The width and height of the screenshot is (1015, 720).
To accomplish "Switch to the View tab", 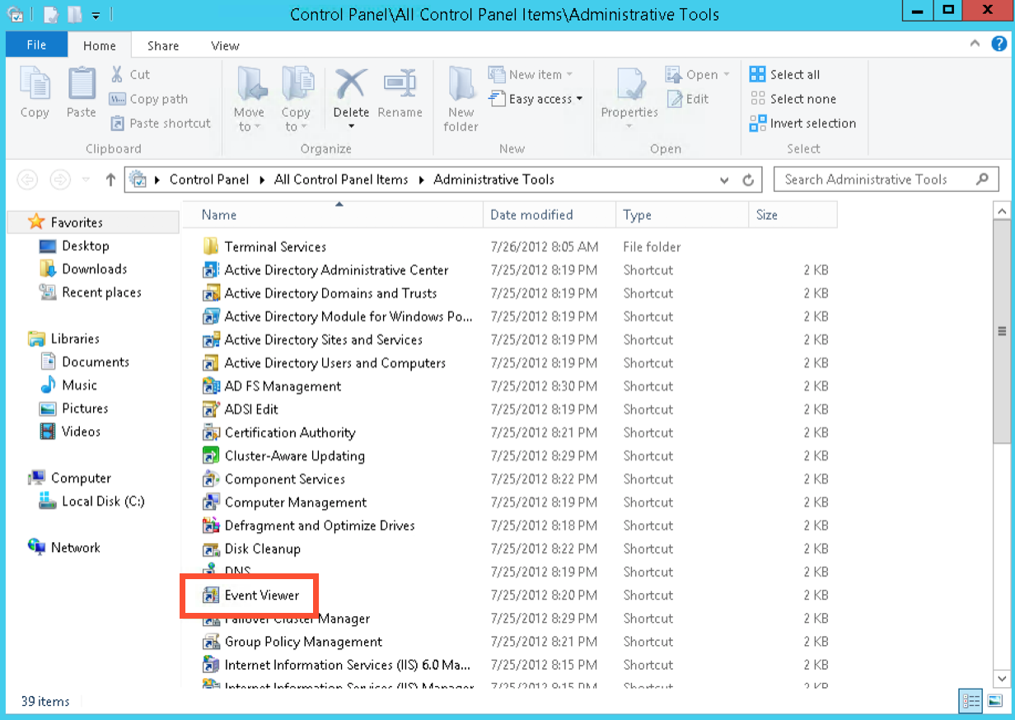I will (x=225, y=46).
